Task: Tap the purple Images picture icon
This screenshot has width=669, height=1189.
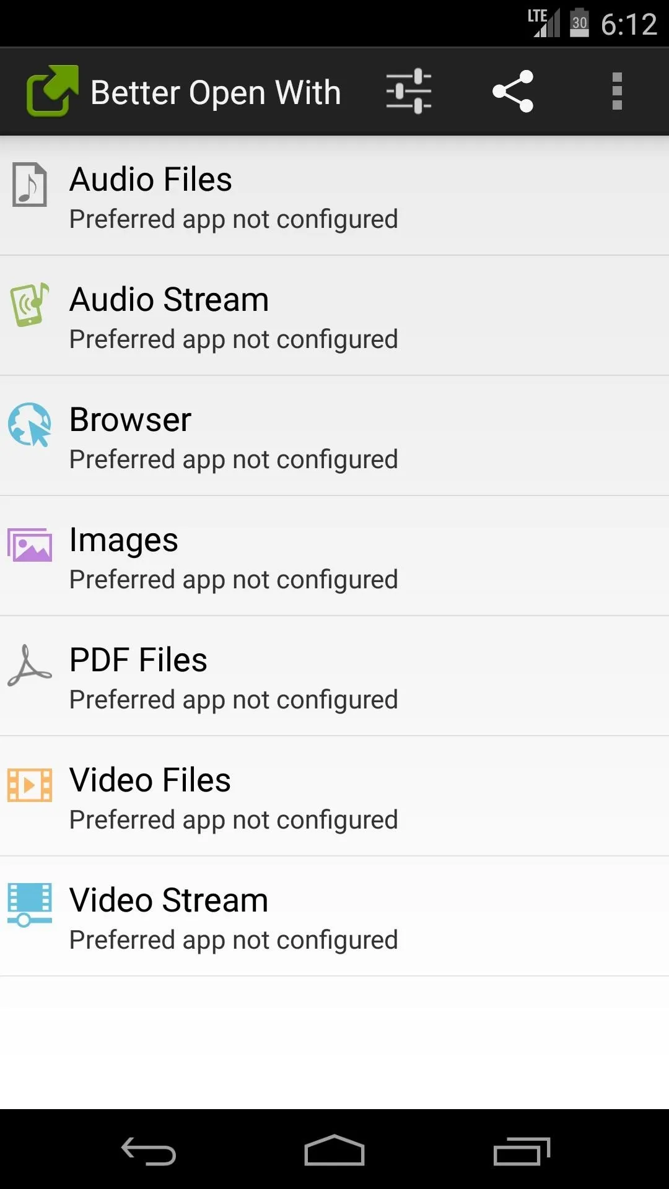Action: pyautogui.click(x=29, y=545)
